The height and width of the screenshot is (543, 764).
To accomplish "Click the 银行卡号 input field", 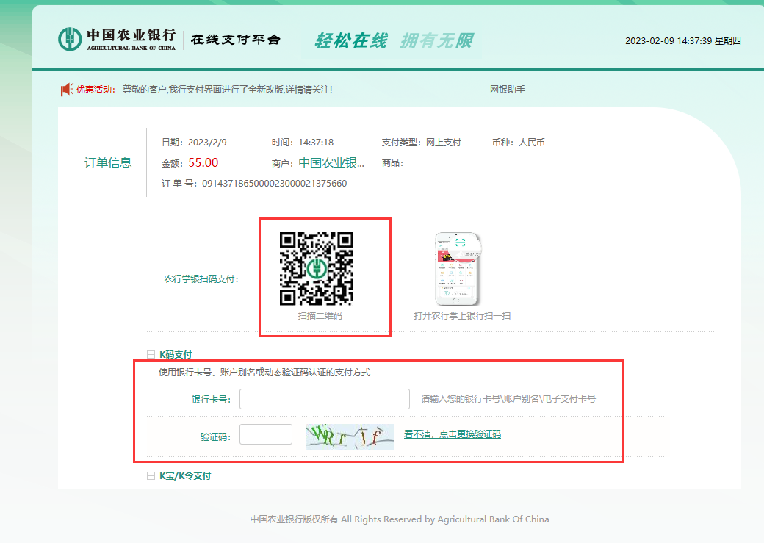I will (324, 398).
